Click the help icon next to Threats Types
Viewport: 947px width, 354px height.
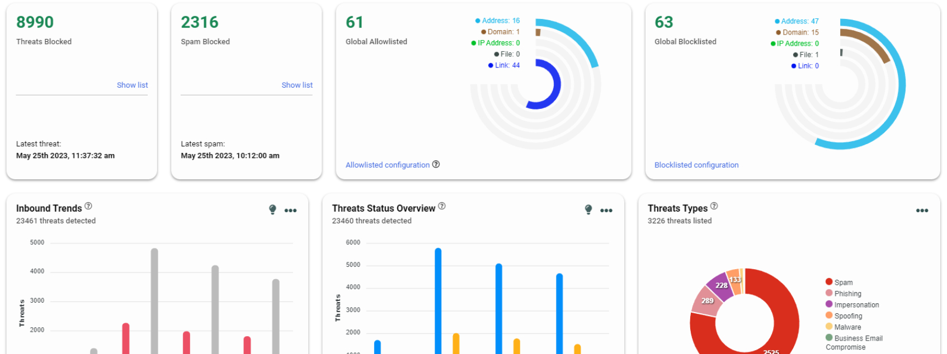tap(714, 206)
